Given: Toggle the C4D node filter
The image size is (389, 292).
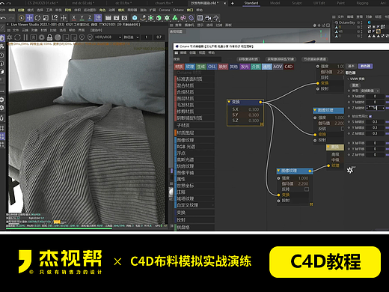Looking at the screenshot, I should coord(289,67).
